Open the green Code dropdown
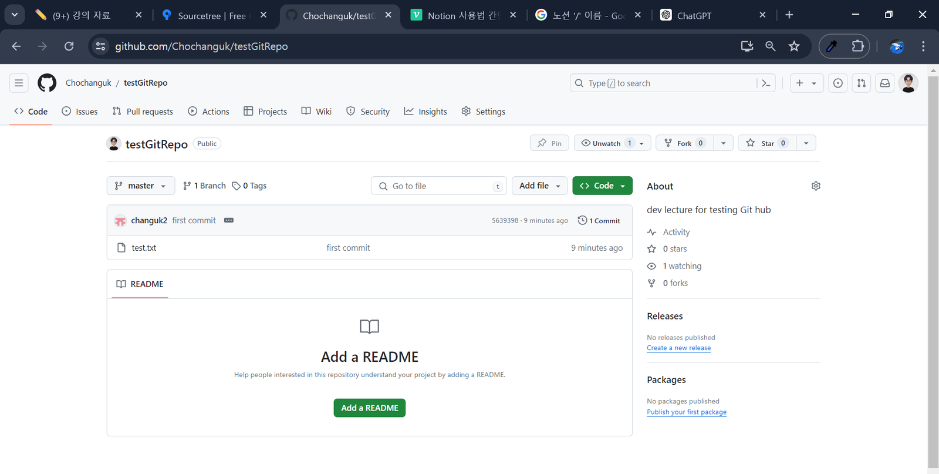Viewport: 939px width, 474px height. point(603,186)
